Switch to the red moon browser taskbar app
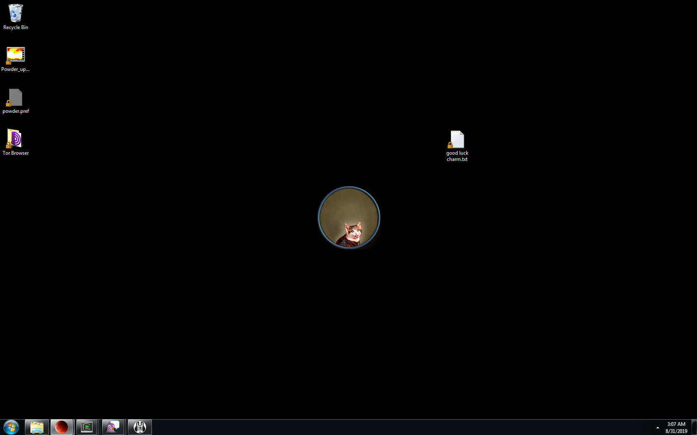Screen dimensions: 697x435 tap(61, 427)
